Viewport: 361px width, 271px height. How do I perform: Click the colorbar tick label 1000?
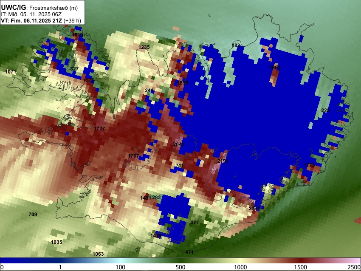click(x=240, y=267)
